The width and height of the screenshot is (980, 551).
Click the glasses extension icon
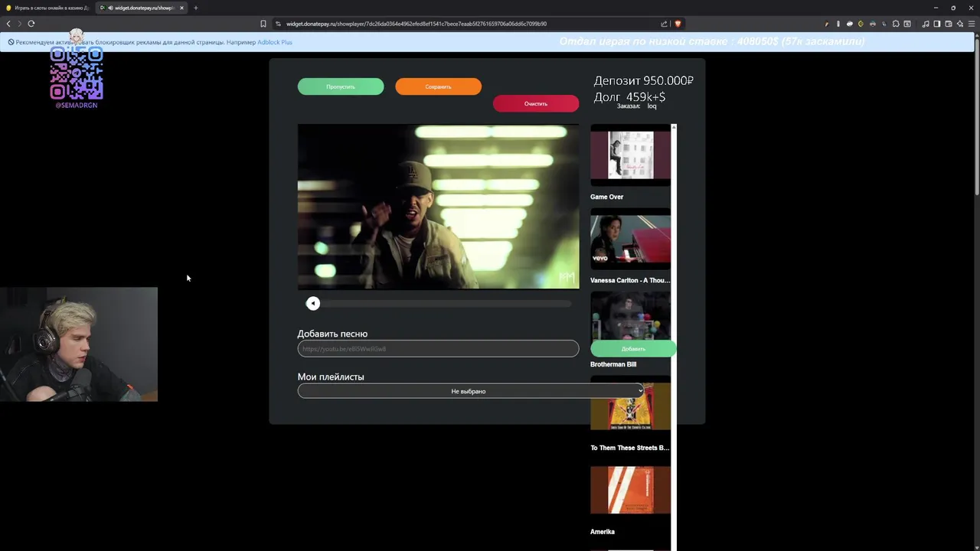(x=873, y=24)
